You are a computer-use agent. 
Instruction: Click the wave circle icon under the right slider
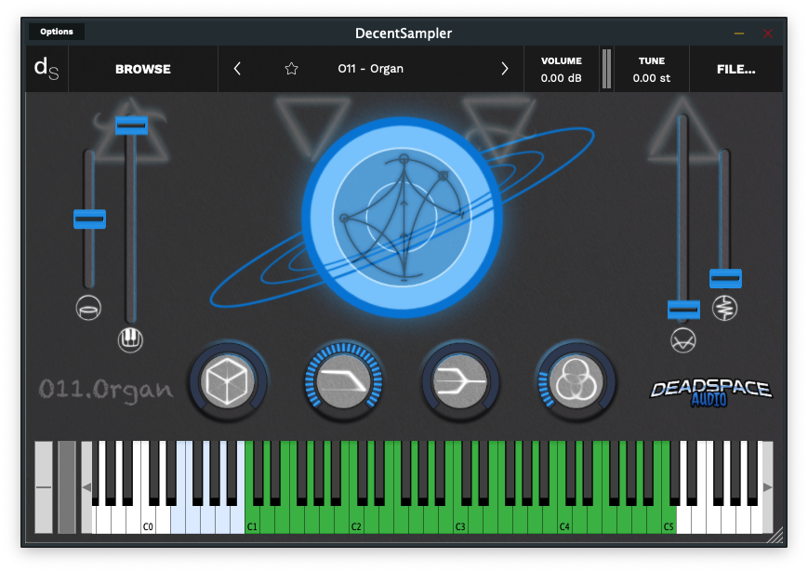click(683, 340)
